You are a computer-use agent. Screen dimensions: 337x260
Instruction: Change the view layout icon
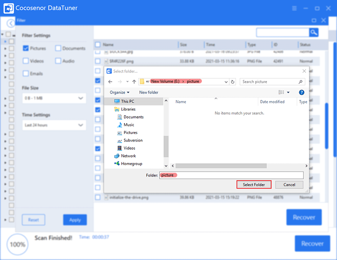[x=281, y=92]
